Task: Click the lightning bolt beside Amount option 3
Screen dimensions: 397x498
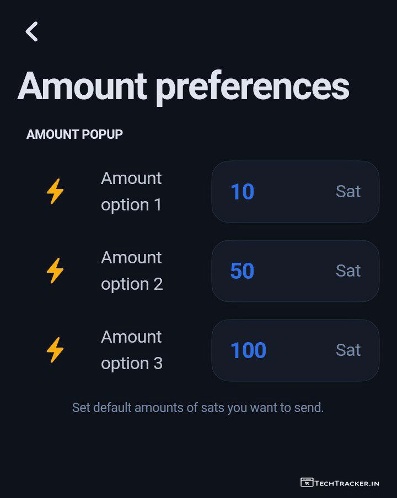Action: [55, 350]
